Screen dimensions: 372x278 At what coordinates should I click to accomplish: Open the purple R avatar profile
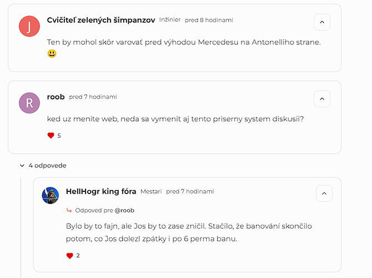click(29, 103)
